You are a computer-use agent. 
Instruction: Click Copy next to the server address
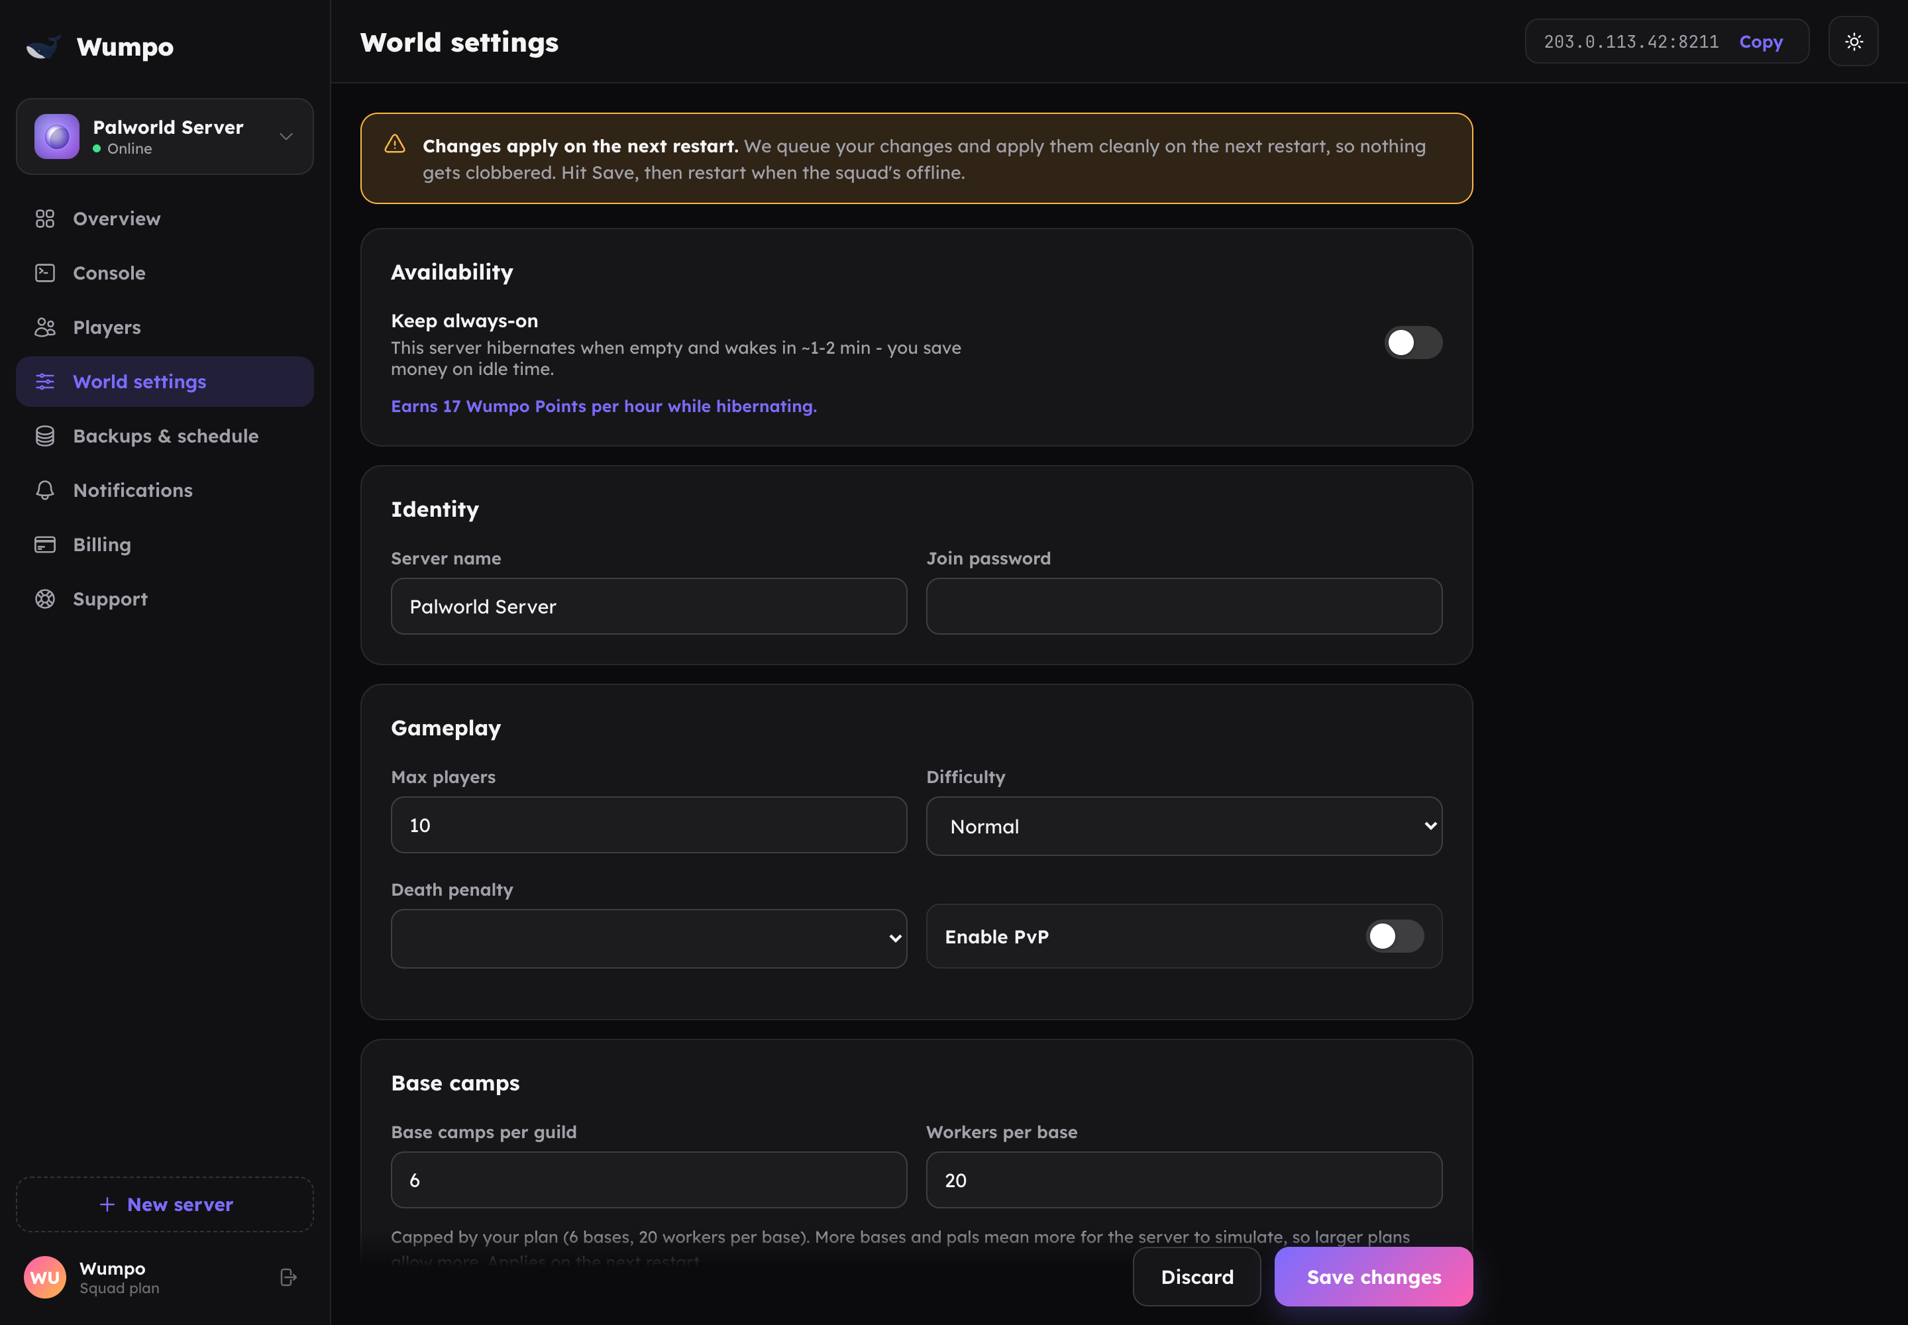coord(1760,42)
